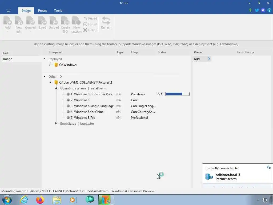Click the blue help question icon
273x205 pixels.
click(x=269, y=10)
